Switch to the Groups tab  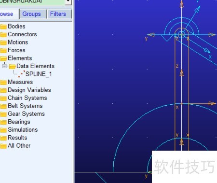[31, 14]
